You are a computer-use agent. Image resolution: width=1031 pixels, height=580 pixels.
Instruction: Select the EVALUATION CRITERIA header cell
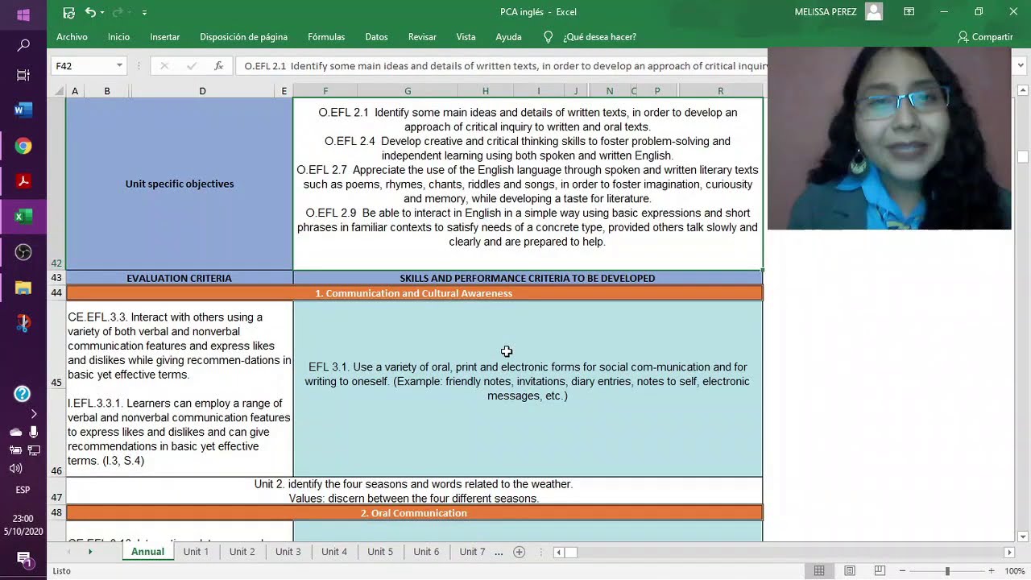tap(179, 278)
